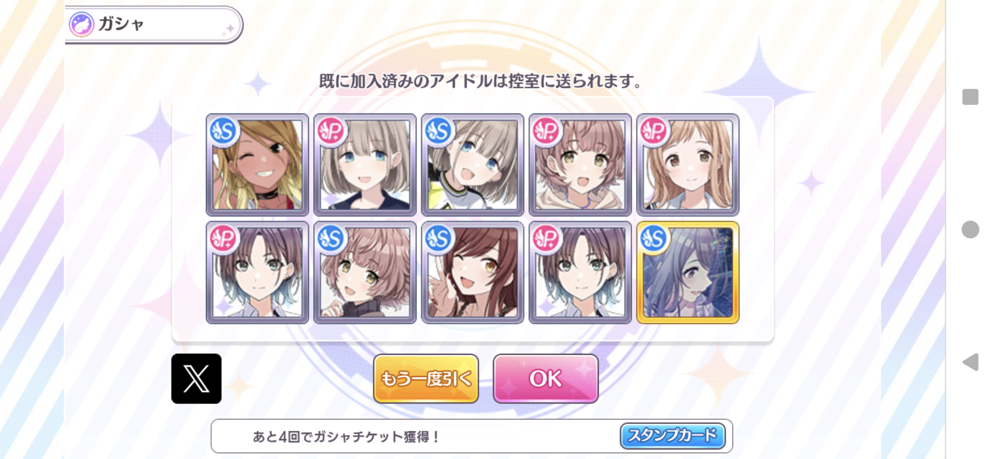This screenshot has width=996, height=459.
Task: Click the X share icon
Action: [x=196, y=378]
